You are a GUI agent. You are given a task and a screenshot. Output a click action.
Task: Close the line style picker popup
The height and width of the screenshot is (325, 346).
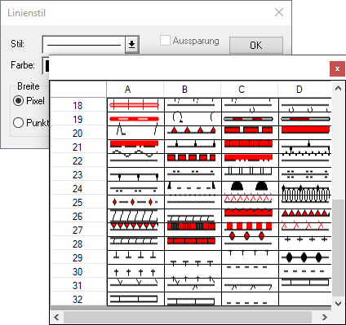click(337, 69)
